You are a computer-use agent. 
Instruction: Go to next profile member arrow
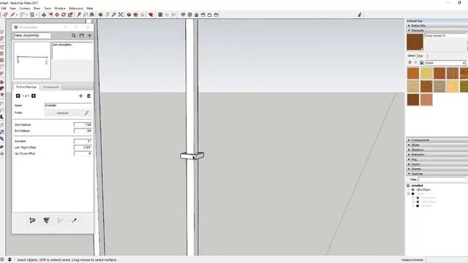coord(34,96)
